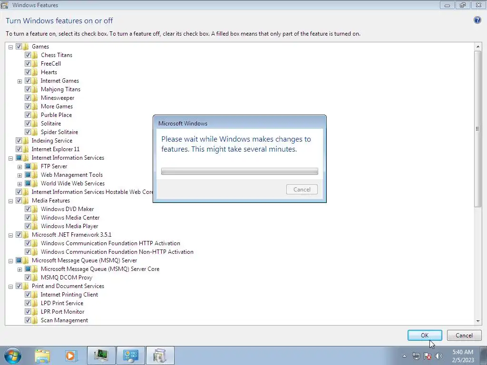Screen dimensions: 487x365
Task: Open the system monitor taskbar icon
Action: (101, 355)
